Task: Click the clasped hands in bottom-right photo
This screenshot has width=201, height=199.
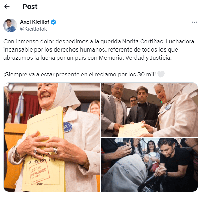Action: (x=160, y=171)
